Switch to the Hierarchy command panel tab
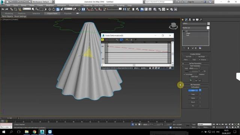The height and width of the screenshot is (135, 240). (190, 20)
